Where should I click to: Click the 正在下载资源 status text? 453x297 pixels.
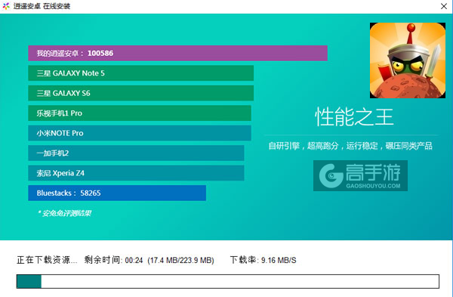[x=47, y=260]
